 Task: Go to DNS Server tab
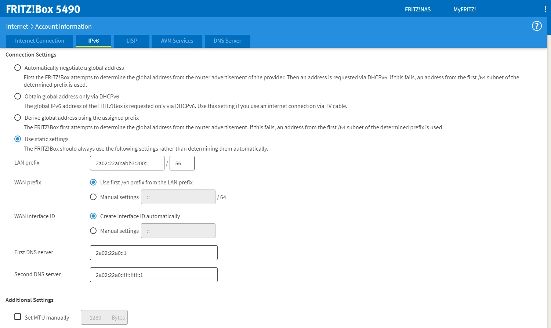coord(228,41)
